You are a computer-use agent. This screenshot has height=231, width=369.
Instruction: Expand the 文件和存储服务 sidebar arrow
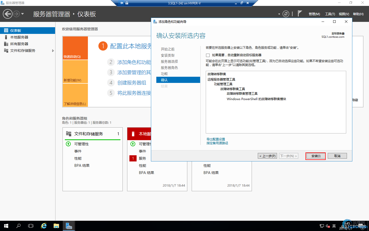tap(53, 51)
